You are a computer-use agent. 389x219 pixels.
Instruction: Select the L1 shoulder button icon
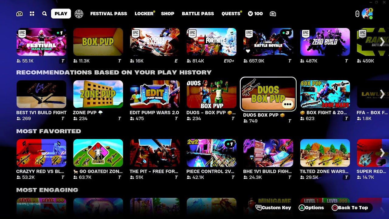(19, 14)
